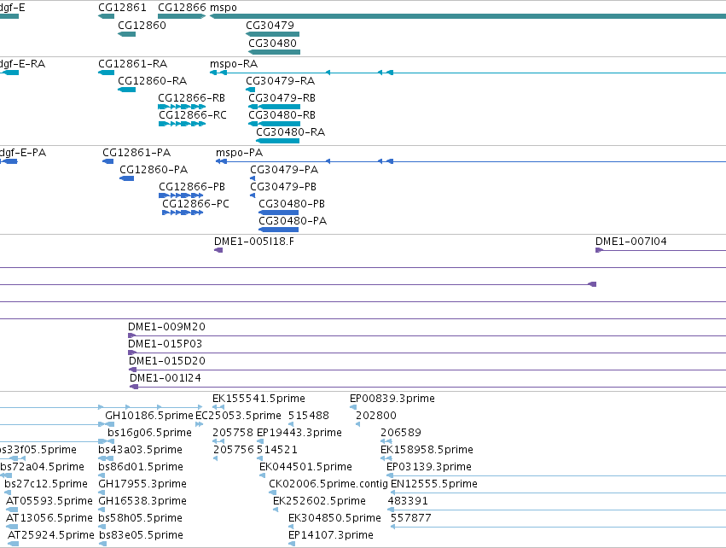Click the 205756 feature label
The height and width of the screenshot is (548, 726).
[x=234, y=450]
